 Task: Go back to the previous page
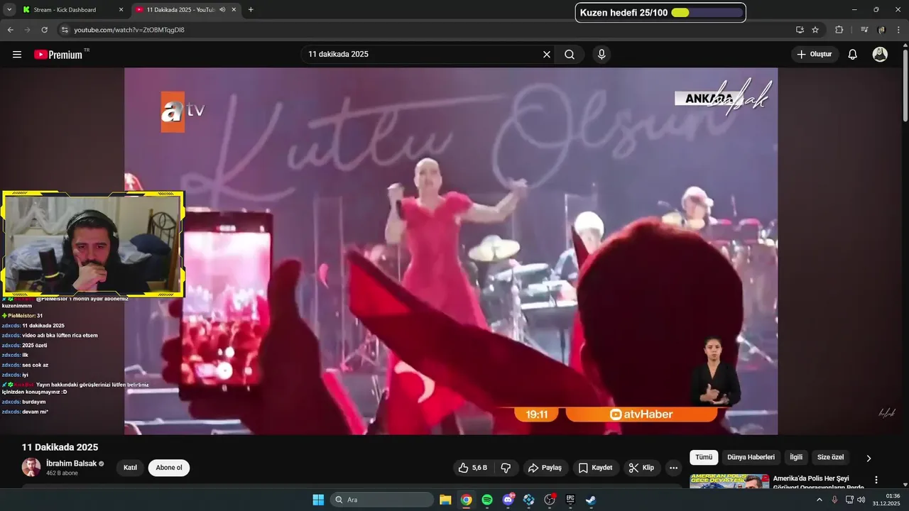pyautogui.click(x=11, y=30)
